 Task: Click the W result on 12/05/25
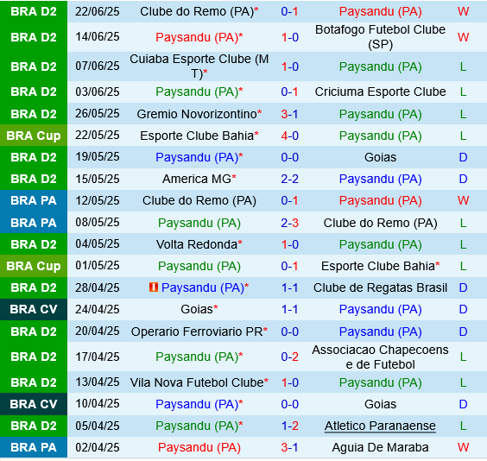(x=463, y=200)
